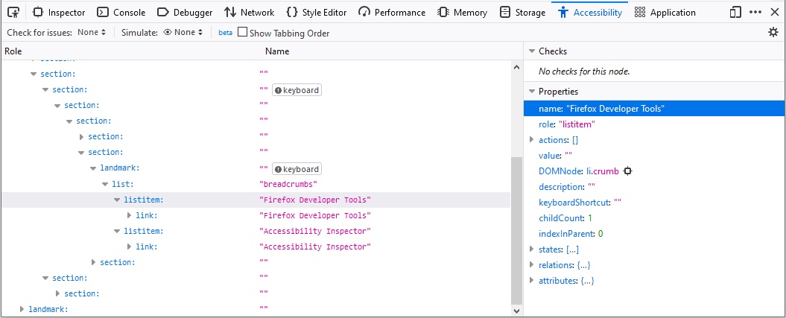Open the Simulate dropdown

point(183,33)
